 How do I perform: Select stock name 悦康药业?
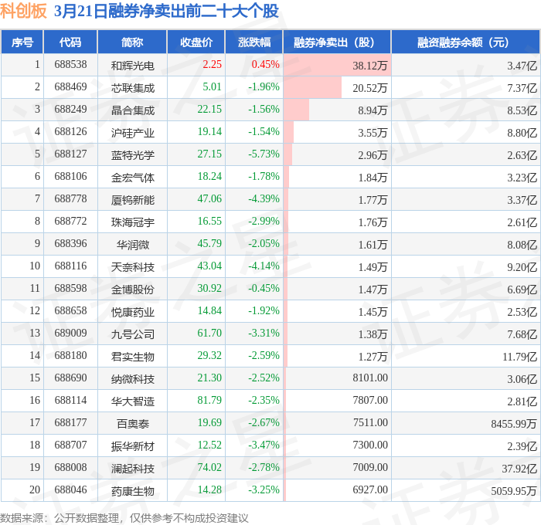[132, 312]
